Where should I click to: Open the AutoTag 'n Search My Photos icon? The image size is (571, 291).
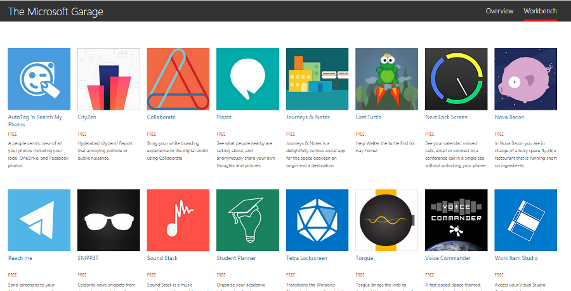[39, 79]
